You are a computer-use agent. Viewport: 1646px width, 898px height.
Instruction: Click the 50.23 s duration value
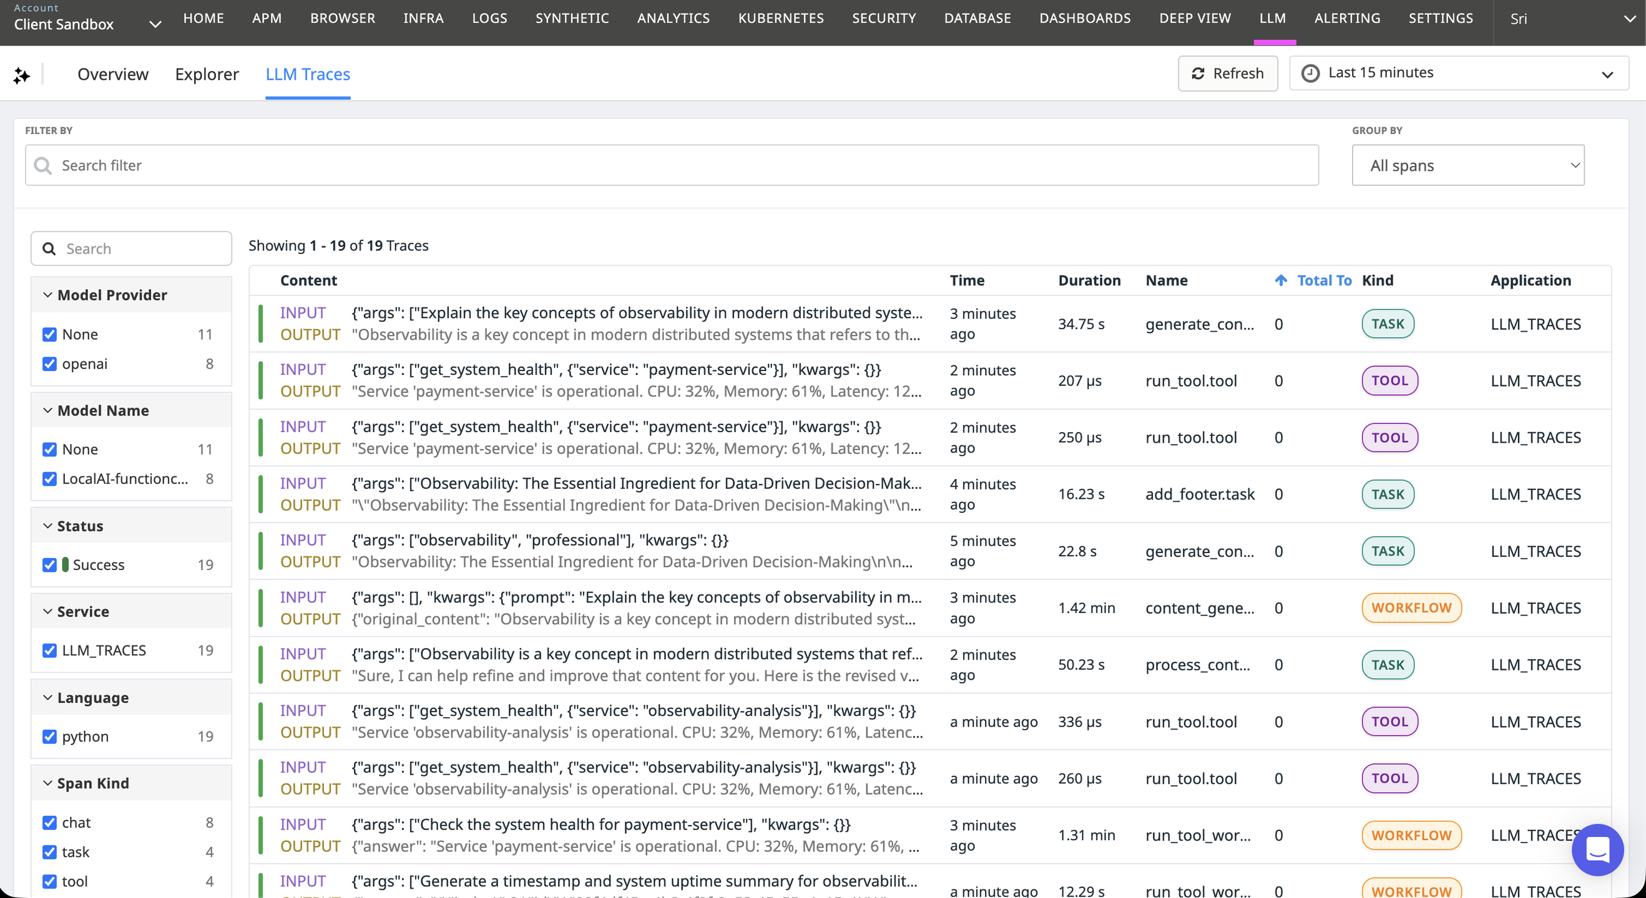pyautogui.click(x=1081, y=665)
